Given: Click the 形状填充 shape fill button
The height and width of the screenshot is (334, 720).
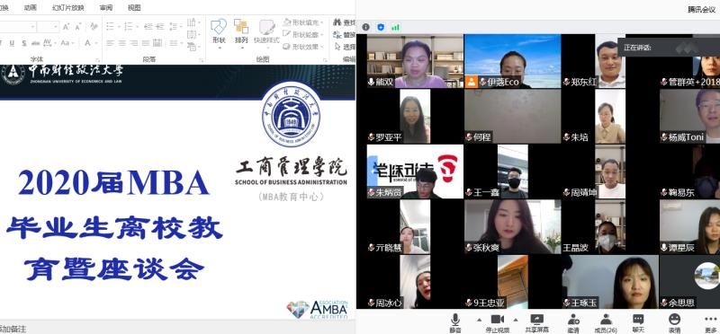Looking at the screenshot, I should [303, 22].
